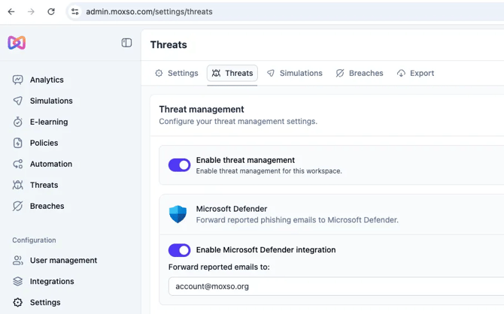Open Policies sidebar item
504x314 pixels.
click(x=44, y=143)
